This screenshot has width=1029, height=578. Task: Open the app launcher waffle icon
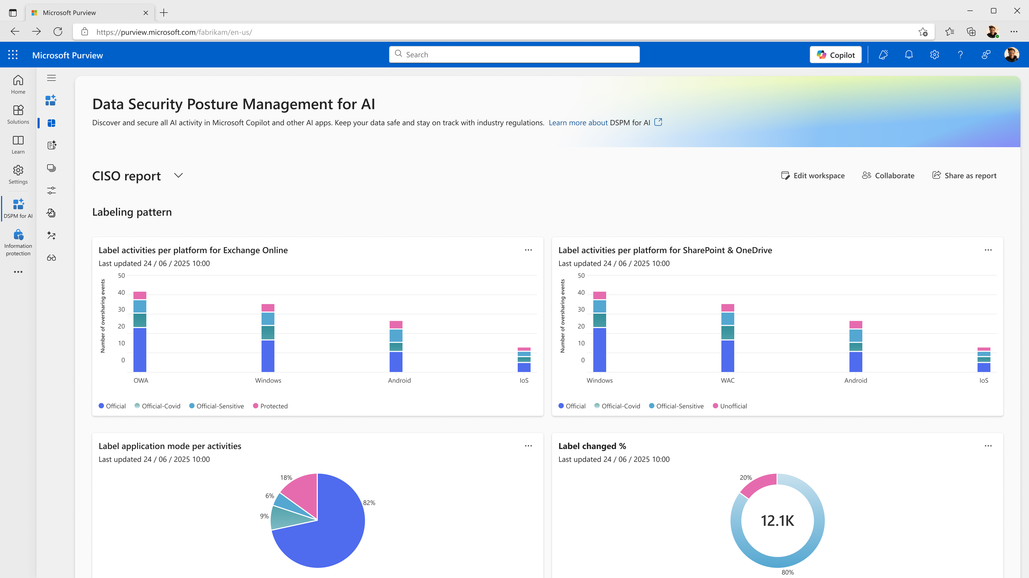point(13,55)
